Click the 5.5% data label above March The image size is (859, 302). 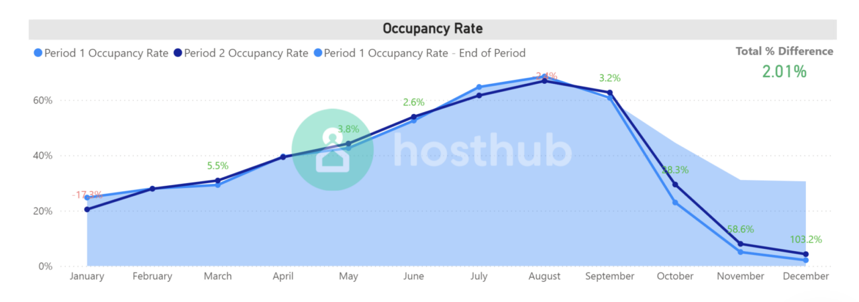pyautogui.click(x=217, y=166)
